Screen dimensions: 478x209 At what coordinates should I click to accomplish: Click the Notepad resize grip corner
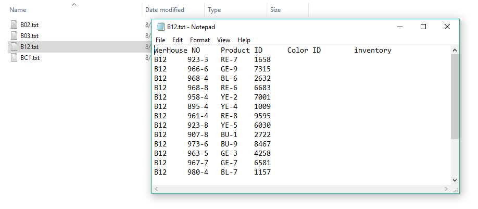pyautogui.click(x=456, y=190)
